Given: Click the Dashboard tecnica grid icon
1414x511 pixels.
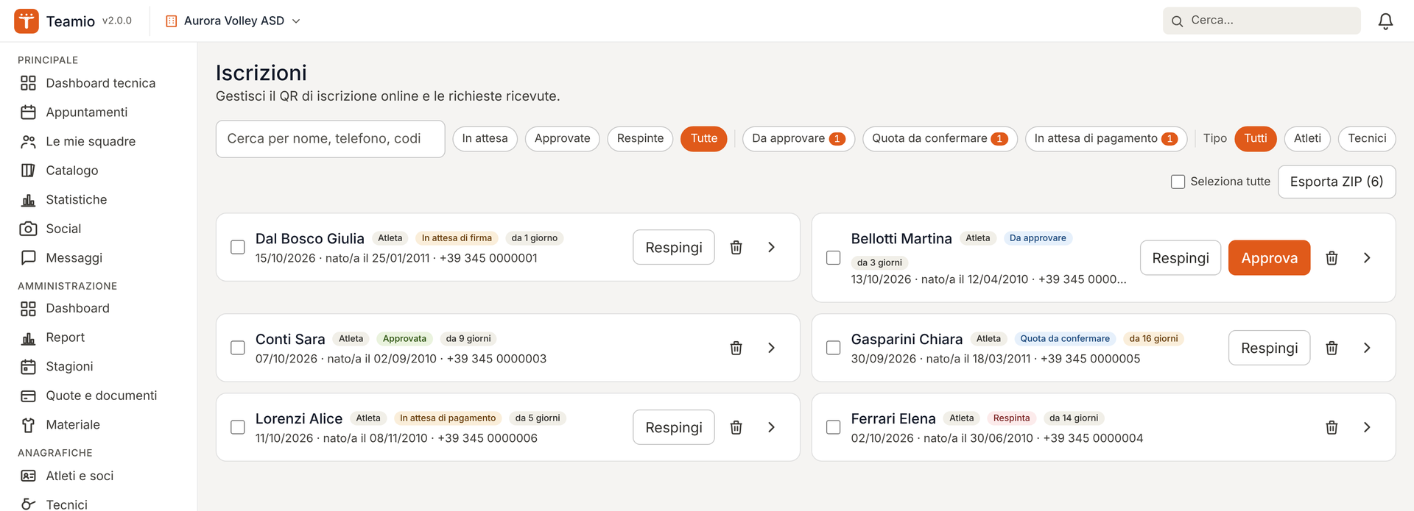Looking at the screenshot, I should tap(28, 83).
